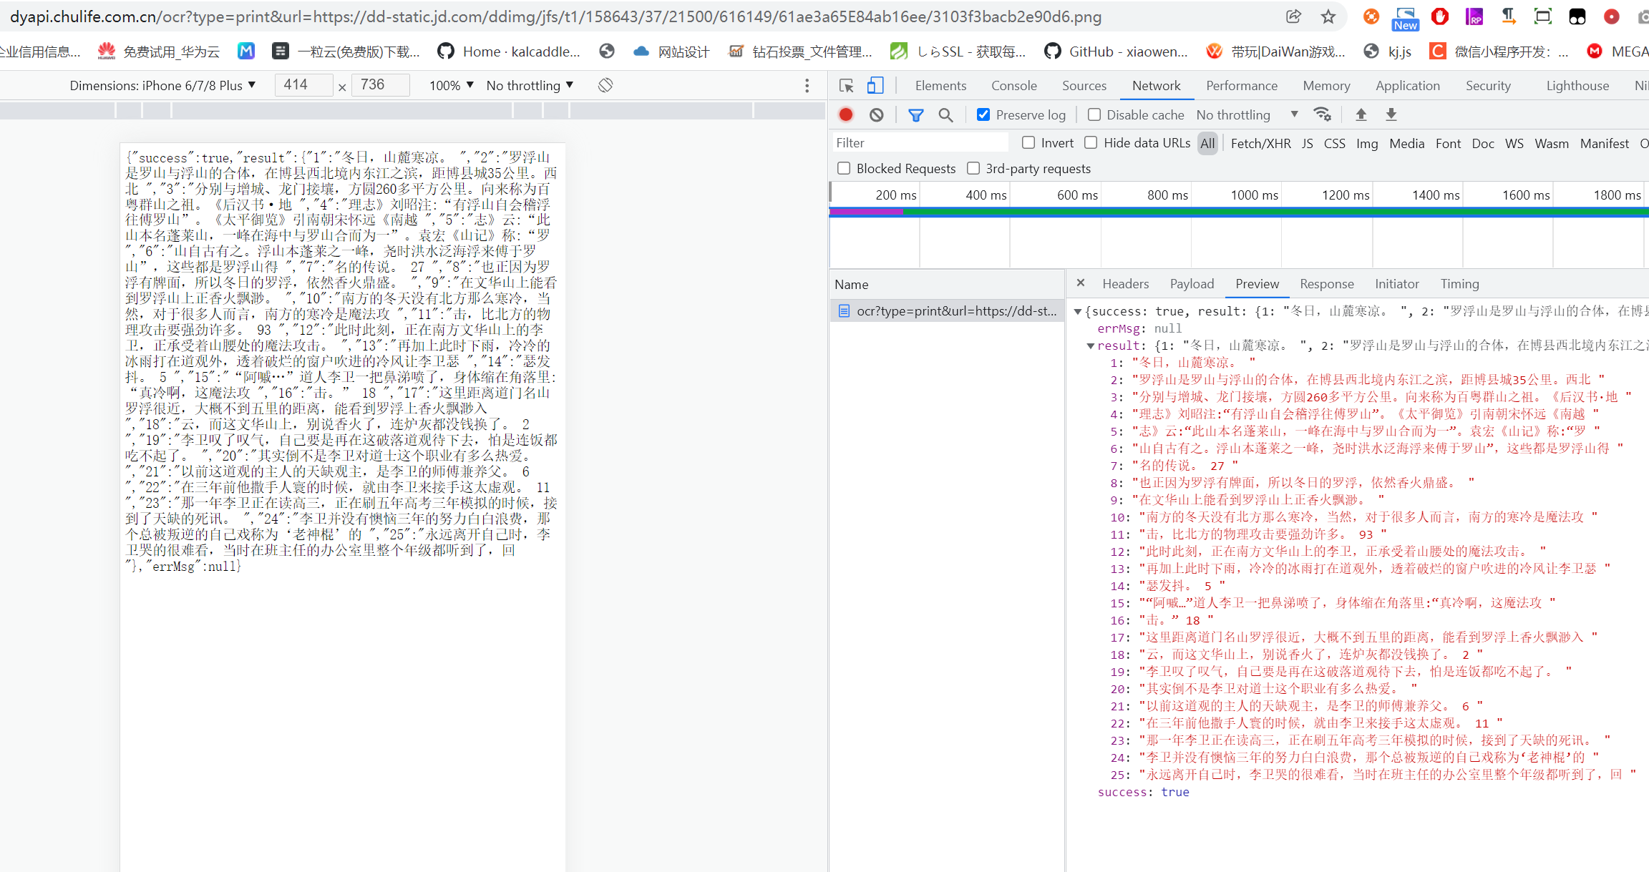Viewport: 1649px width, 872px height.
Task: Enable Blocked Requests checkbox
Action: 844,168
